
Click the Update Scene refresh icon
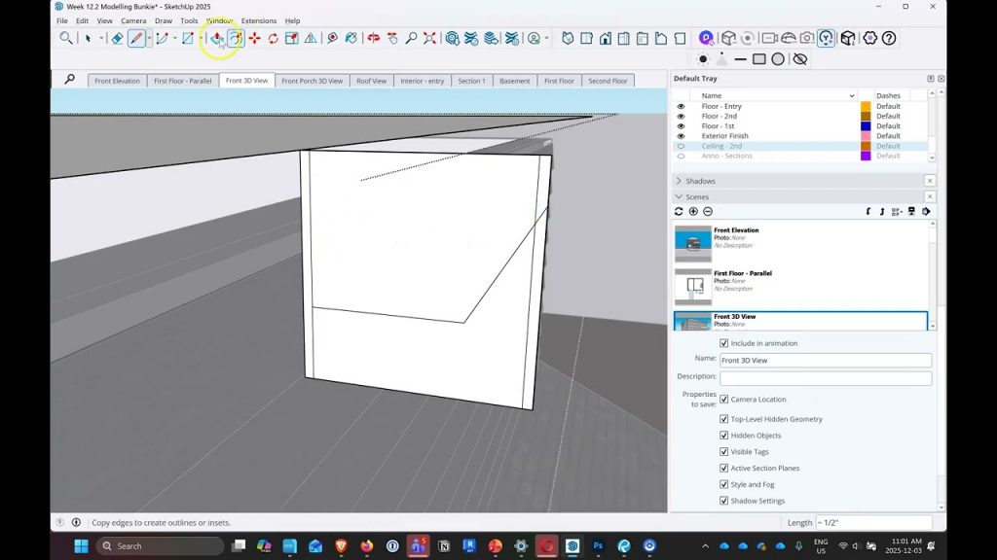point(679,211)
